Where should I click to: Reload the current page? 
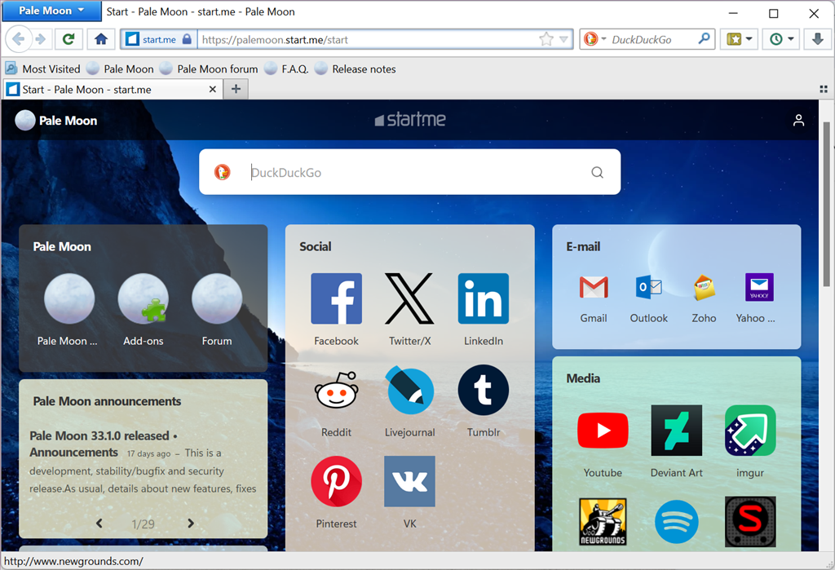(68, 39)
